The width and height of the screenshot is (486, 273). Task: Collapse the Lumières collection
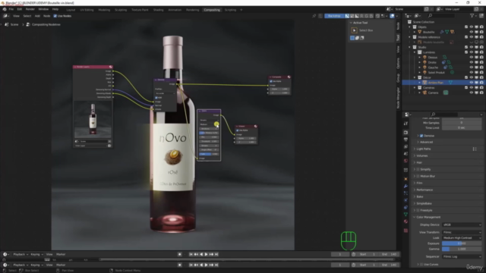coord(415,52)
